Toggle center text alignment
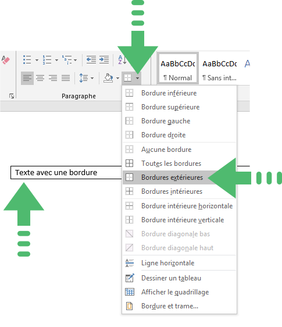Viewport: 282px width, 327px height. tap(40, 78)
